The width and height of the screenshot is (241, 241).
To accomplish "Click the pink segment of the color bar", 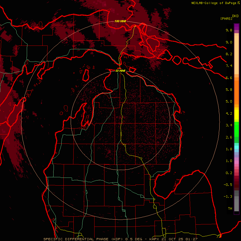I will tap(236, 162).
